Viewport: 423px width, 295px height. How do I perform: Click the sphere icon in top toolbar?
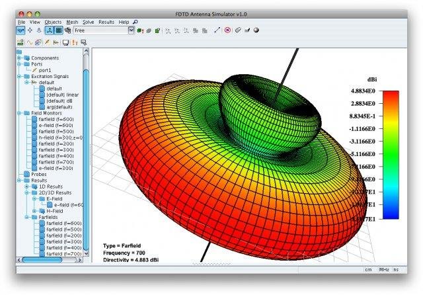(x=256, y=30)
